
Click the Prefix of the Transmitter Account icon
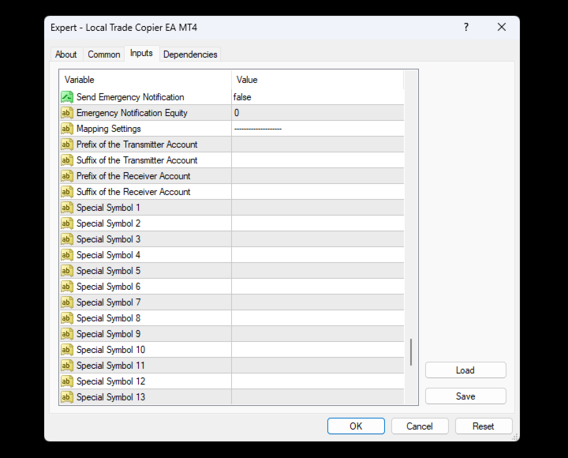[67, 145]
